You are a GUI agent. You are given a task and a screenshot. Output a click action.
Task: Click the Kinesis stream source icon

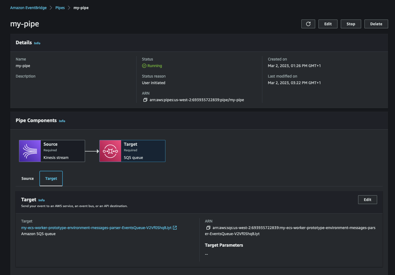click(30, 151)
